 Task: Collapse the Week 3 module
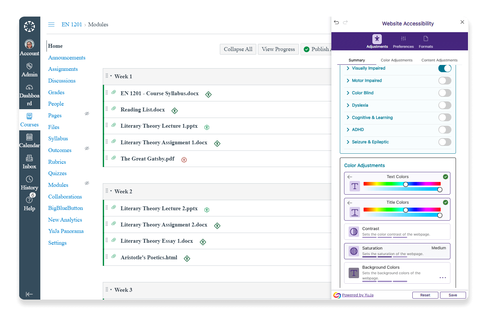(111, 290)
